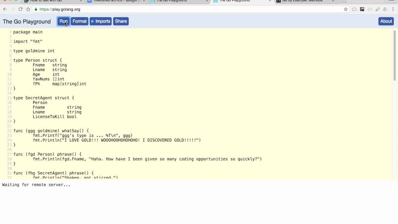Screen dimensions: 398x224
Task: Close the Go by Example: Methods tab
Action: click(x=333, y=1)
